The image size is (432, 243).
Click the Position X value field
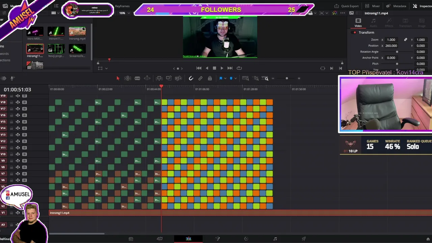click(391, 46)
